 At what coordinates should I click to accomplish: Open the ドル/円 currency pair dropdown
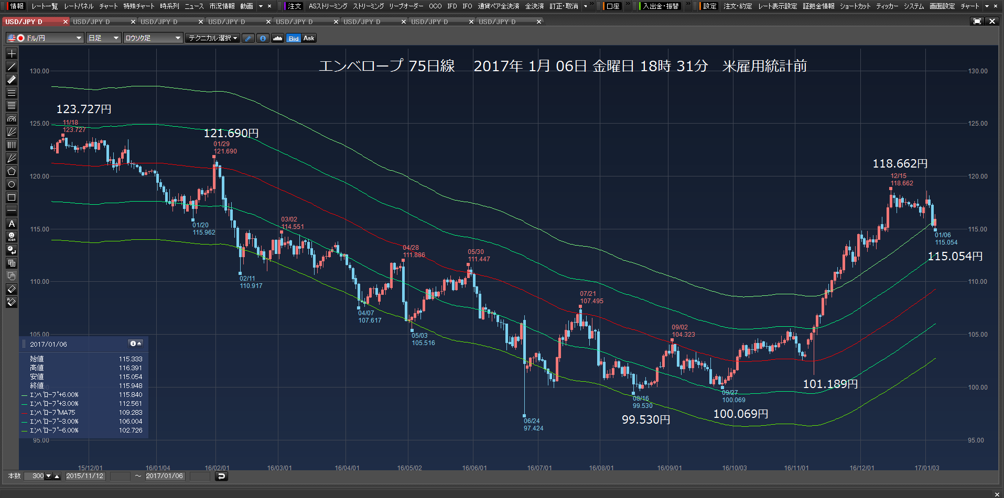(45, 38)
